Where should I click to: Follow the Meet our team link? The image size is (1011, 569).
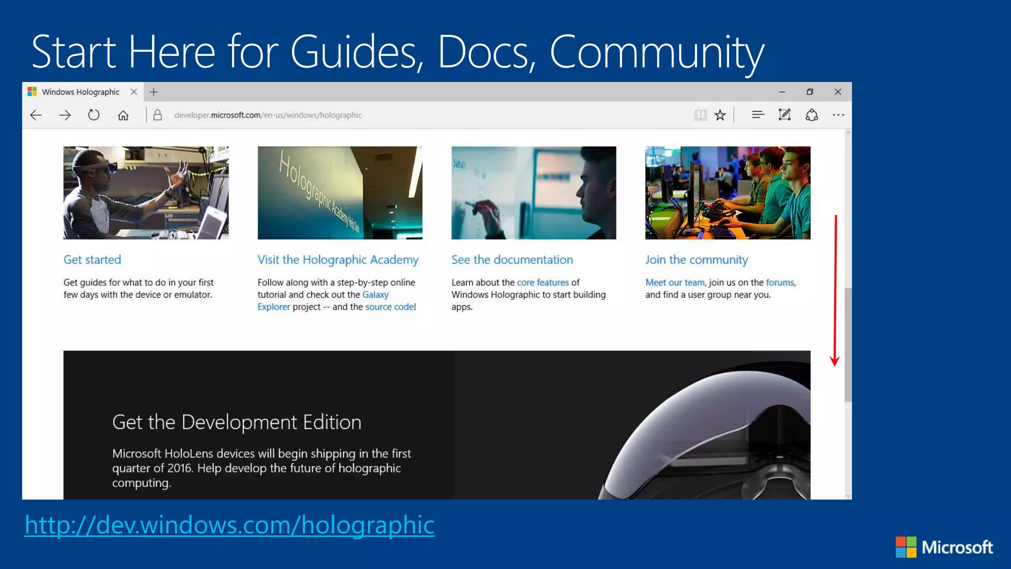point(675,283)
